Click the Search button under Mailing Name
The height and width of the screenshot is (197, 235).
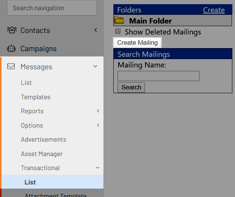point(131,87)
